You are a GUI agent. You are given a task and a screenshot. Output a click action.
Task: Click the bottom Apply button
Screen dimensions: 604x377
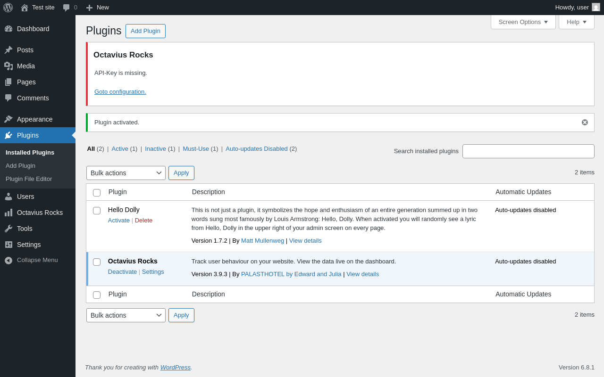181,315
